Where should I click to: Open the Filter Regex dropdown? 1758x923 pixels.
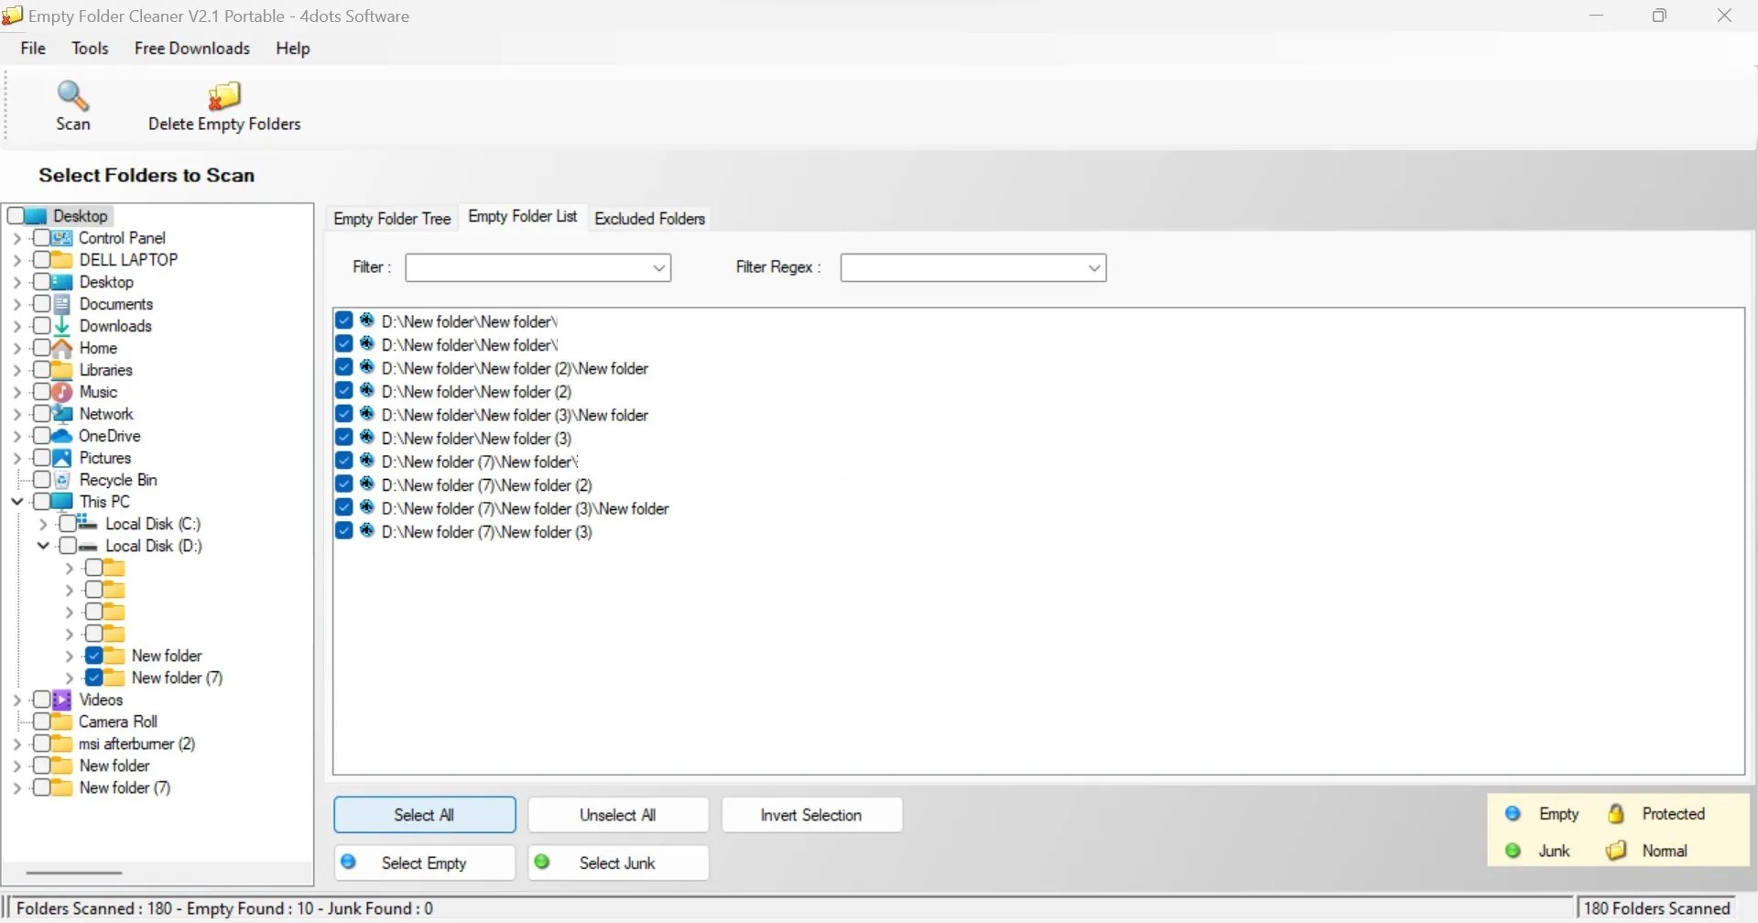pyautogui.click(x=1095, y=267)
